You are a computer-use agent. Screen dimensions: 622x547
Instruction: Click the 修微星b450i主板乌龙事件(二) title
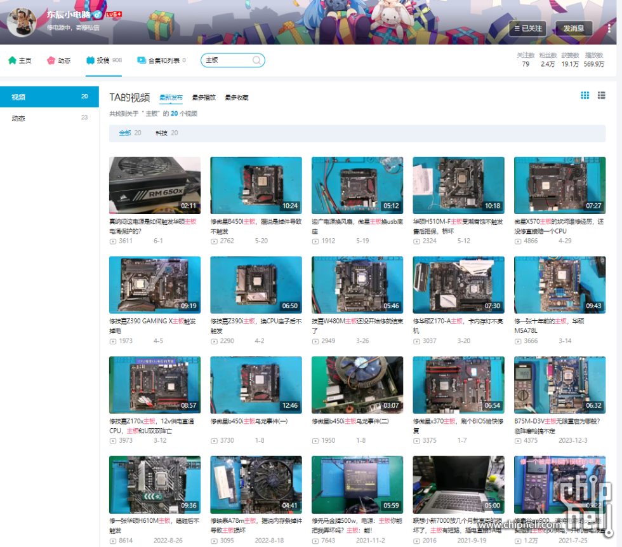click(350, 421)
